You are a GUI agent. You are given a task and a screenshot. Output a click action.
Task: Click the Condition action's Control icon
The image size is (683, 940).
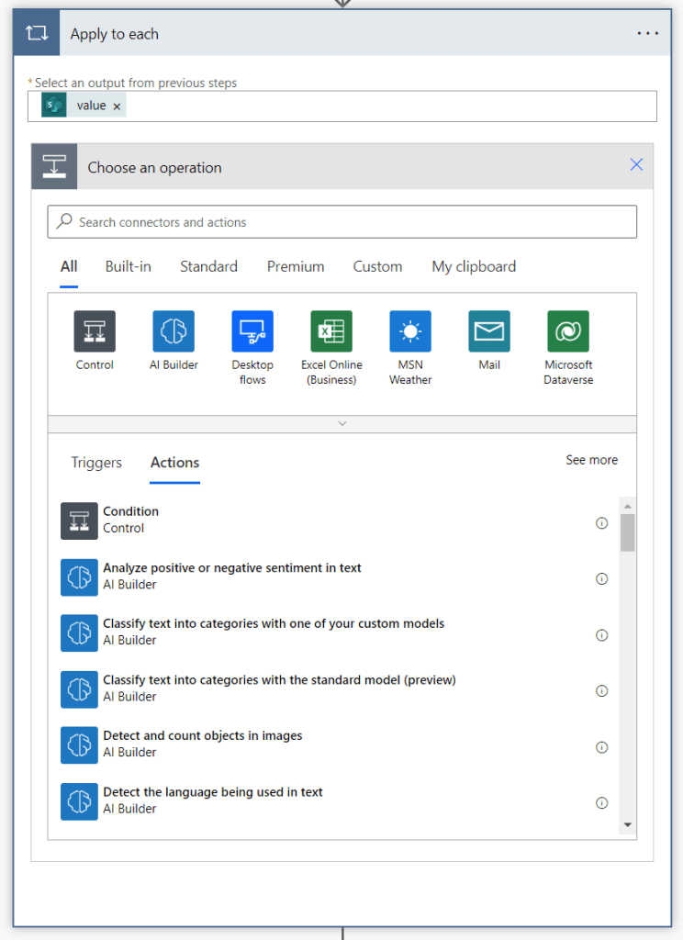(x=79, y=521)
